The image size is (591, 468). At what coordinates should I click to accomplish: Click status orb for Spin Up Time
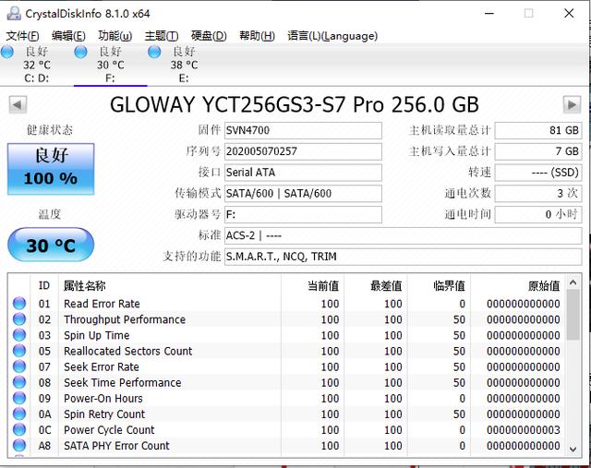19,335
